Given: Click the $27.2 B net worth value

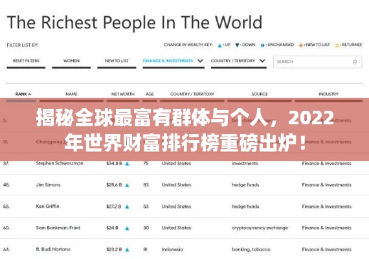Looking at the screenshot, I should pyautogui.click(x=114, y=207).
